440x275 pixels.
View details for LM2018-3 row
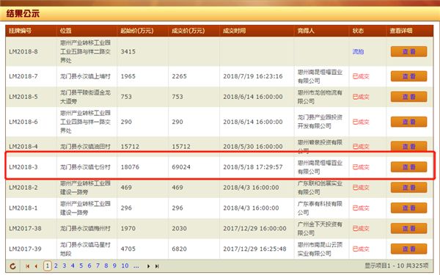[x=409, y=167]
